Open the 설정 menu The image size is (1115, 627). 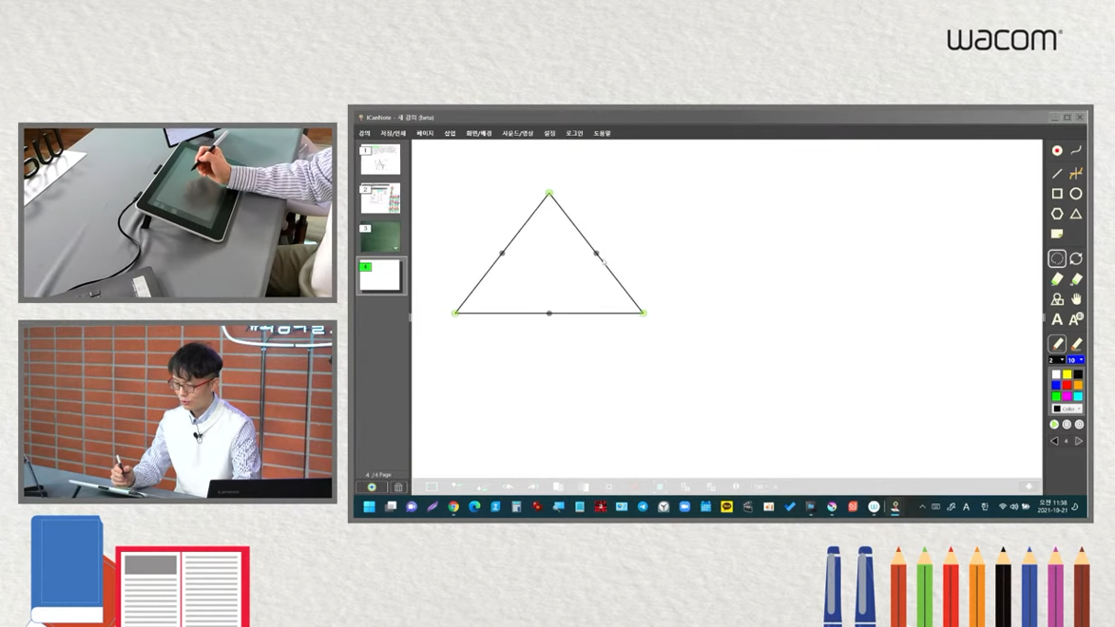point(549,133)
